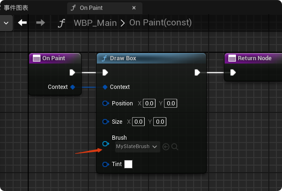The image size is (282, 191).
Task: Click the Brush label text
Action: coord(119,138)
